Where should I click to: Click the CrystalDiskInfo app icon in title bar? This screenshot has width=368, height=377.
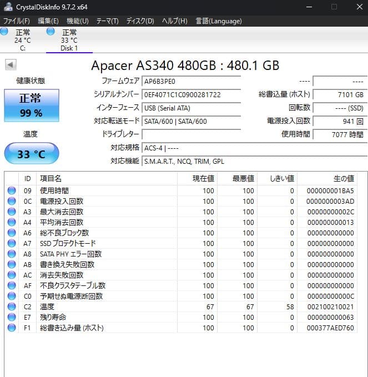(8, 7)
